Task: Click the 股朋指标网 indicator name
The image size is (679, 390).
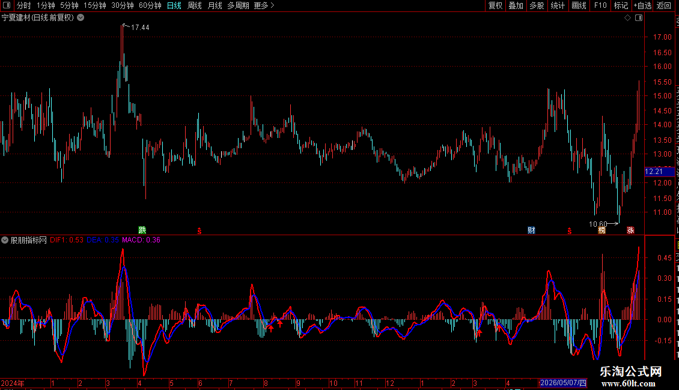Action: [29, 240]
